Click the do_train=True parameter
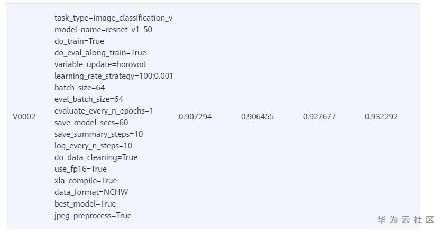This screenshot has height=233, width=441. (79, 41)
